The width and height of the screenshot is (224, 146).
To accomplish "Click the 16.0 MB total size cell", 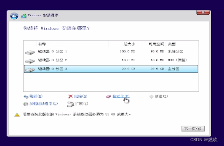I will coord(128,60).
